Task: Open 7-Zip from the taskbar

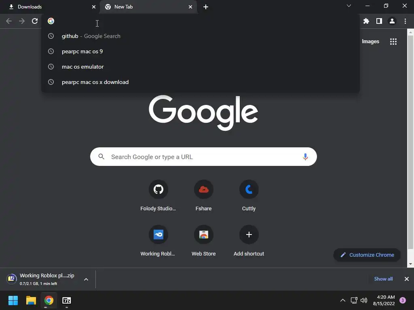Action: coord(67,300)
